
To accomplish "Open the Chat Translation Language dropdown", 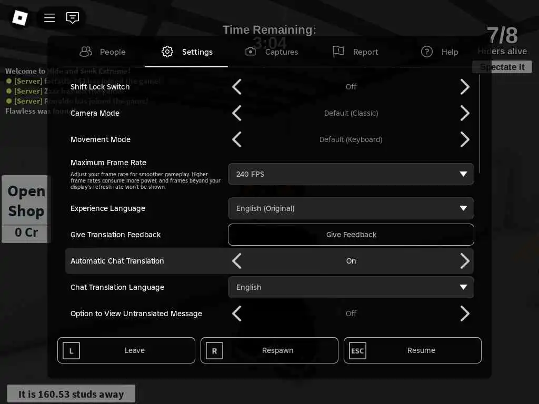I will point(351,287).
